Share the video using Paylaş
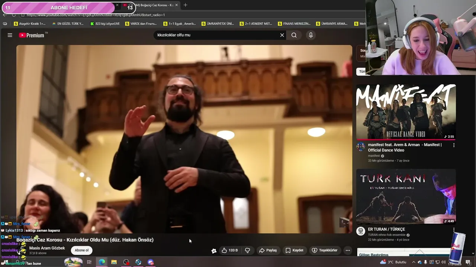Viewport: 476px width, 267px height. click(x=268, y=250)
